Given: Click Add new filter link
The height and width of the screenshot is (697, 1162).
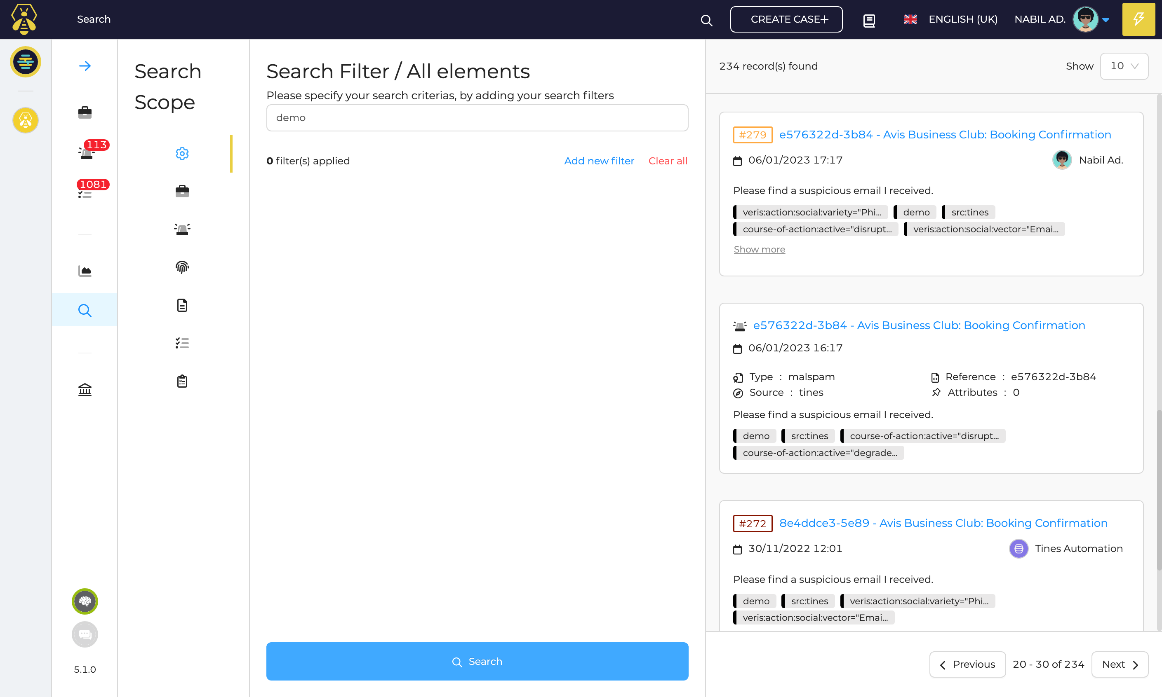Looking at the screenshot, I should point(599,161).
